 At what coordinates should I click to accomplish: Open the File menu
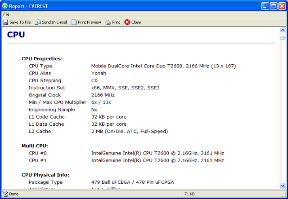(6, 14)
